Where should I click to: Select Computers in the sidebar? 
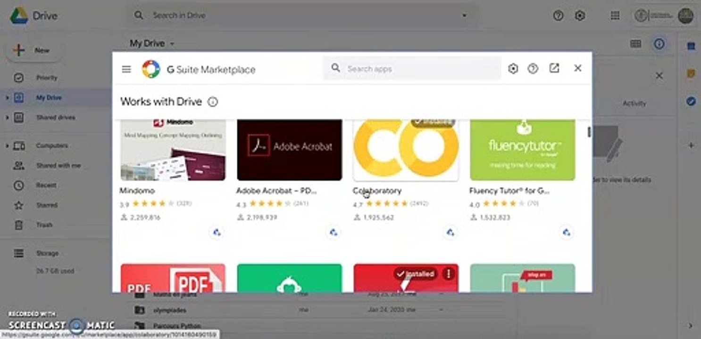pyautogui.click(x=52, y=146)
